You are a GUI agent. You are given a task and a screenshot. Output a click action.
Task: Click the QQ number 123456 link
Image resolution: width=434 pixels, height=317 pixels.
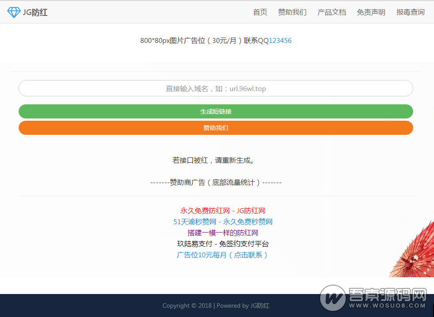pyautogui.click(x=281, y=41)
